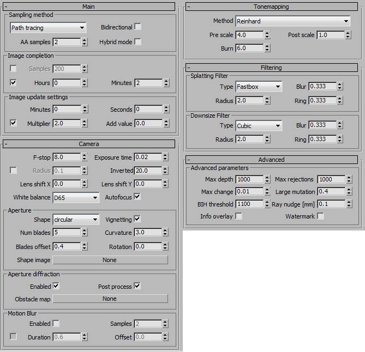The width and height of the screenshot is (365, 352).
Task: Uncheck the Autofocus checkbox
Action: 137,197
